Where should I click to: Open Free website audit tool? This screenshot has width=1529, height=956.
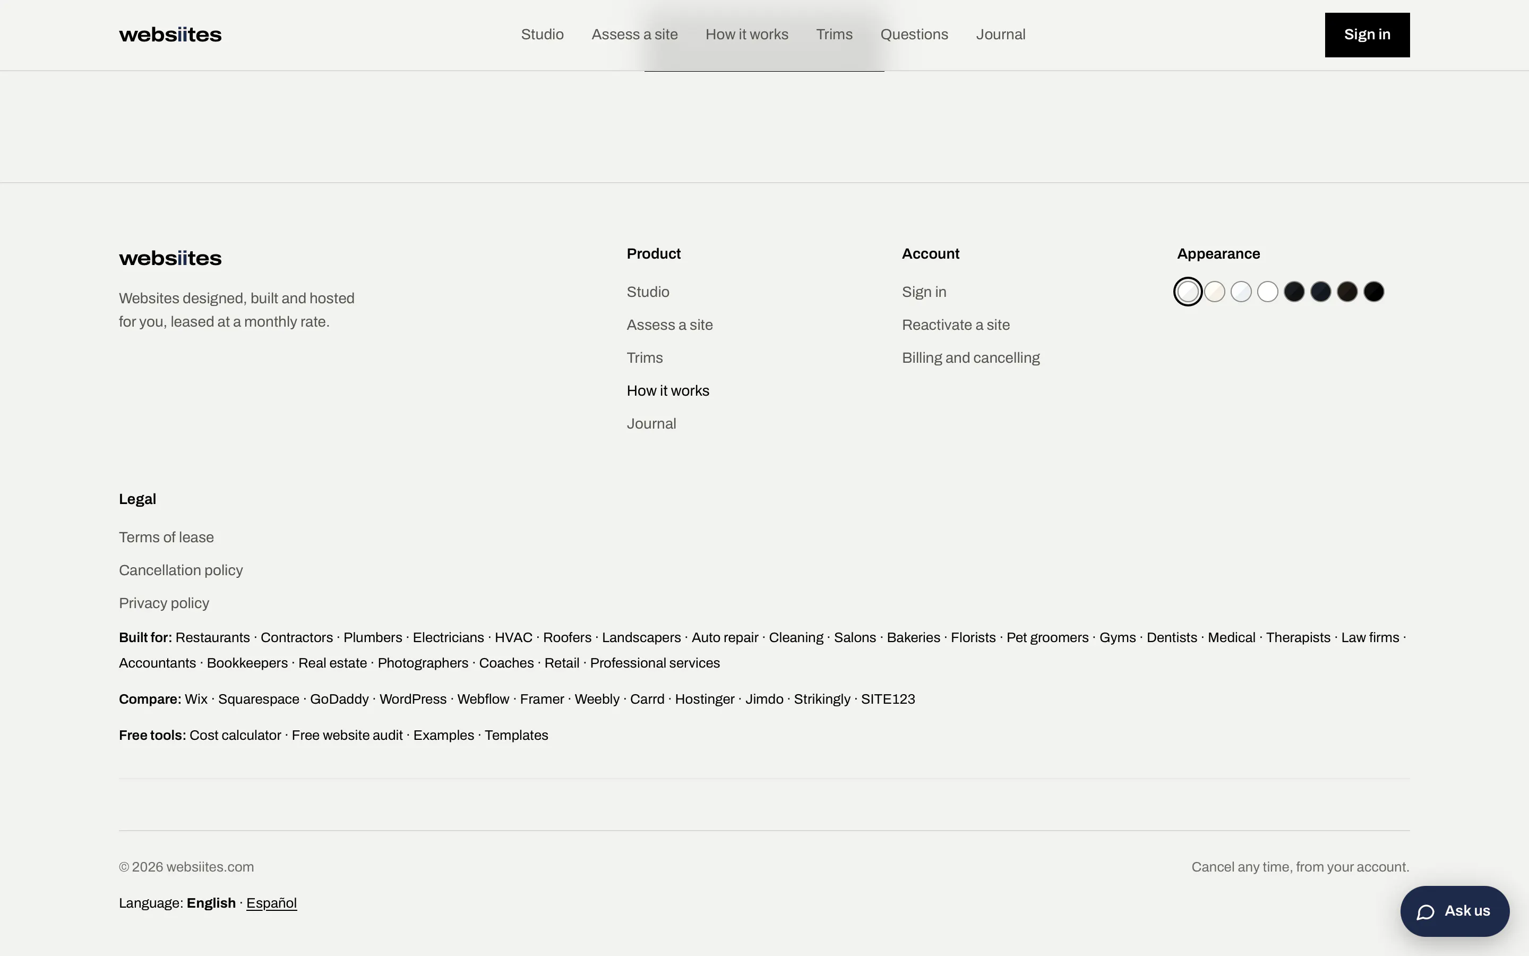tap(347, 736)
